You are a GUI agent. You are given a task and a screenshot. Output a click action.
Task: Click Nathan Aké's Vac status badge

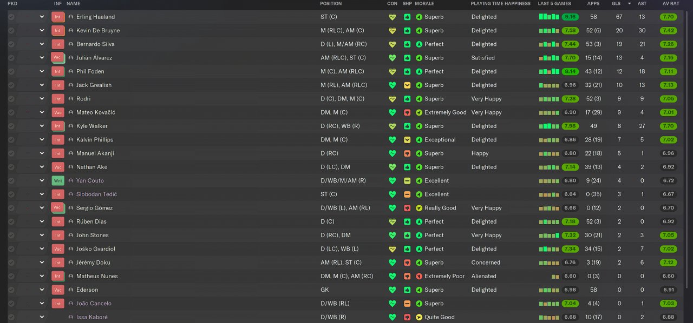point(57,167)
